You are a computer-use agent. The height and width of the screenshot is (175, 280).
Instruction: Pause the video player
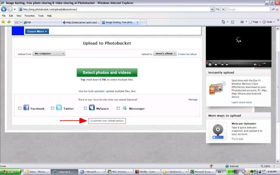tap(210, 64)
